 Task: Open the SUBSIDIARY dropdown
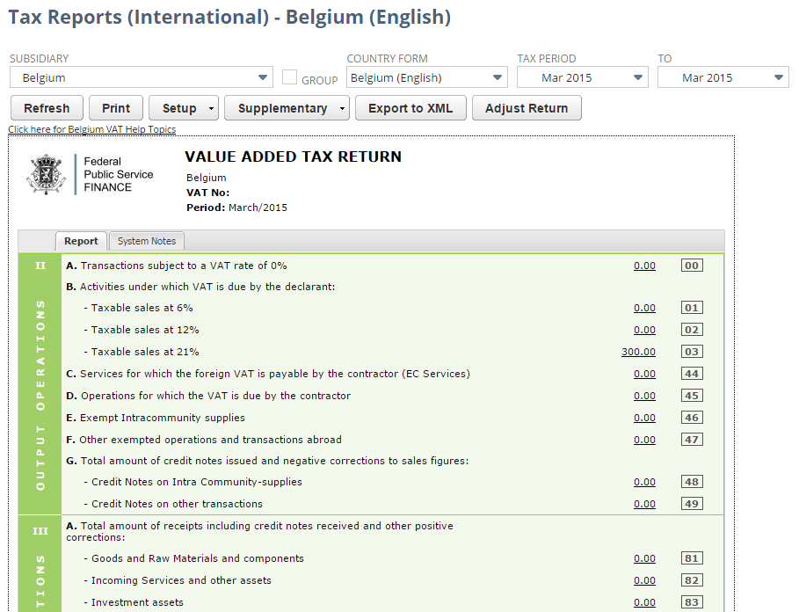[x=263, y=77]
